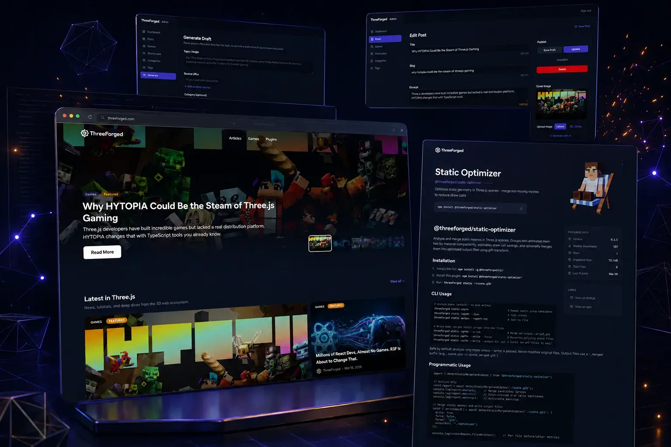Image resolution: width=671 pixels, height=447 pixels.
Task: Open the Plugins tab in the site navigation
Action: [x=271, y=139]
